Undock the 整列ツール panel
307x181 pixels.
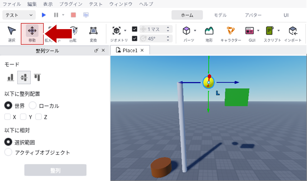click(x=96, y=50)
